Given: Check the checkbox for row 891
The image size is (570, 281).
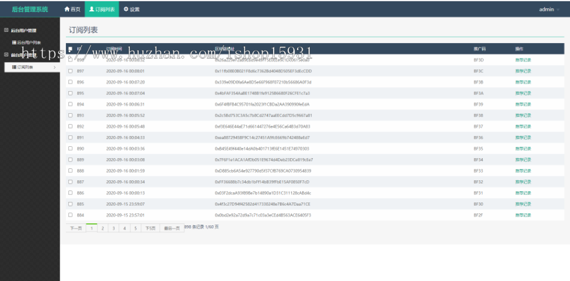Looking at the screenshot, I should coord(70,137).
